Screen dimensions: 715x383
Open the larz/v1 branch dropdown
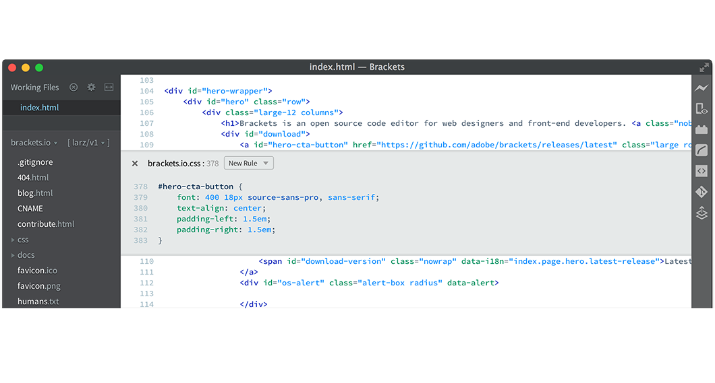pyautogui.click(x=88, y=143)
